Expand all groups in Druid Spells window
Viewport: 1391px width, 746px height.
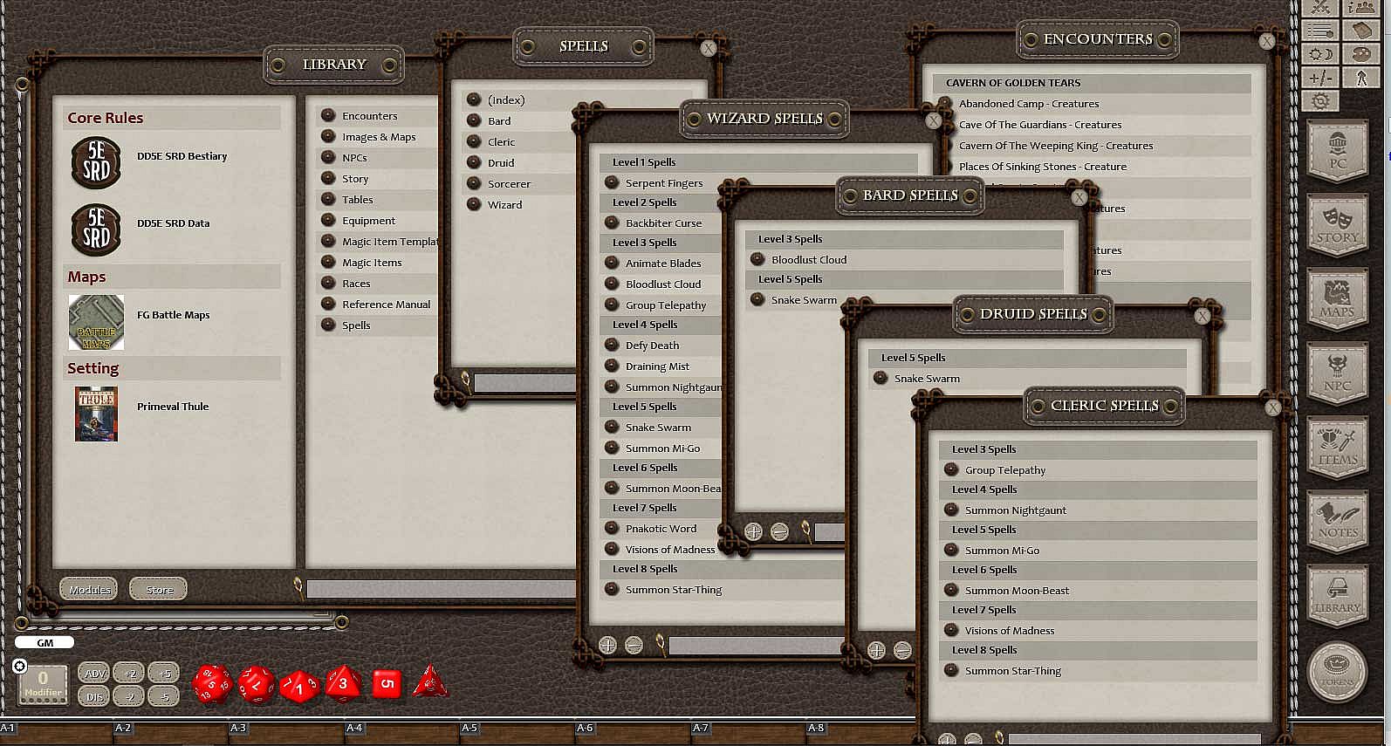coord(876,650)
